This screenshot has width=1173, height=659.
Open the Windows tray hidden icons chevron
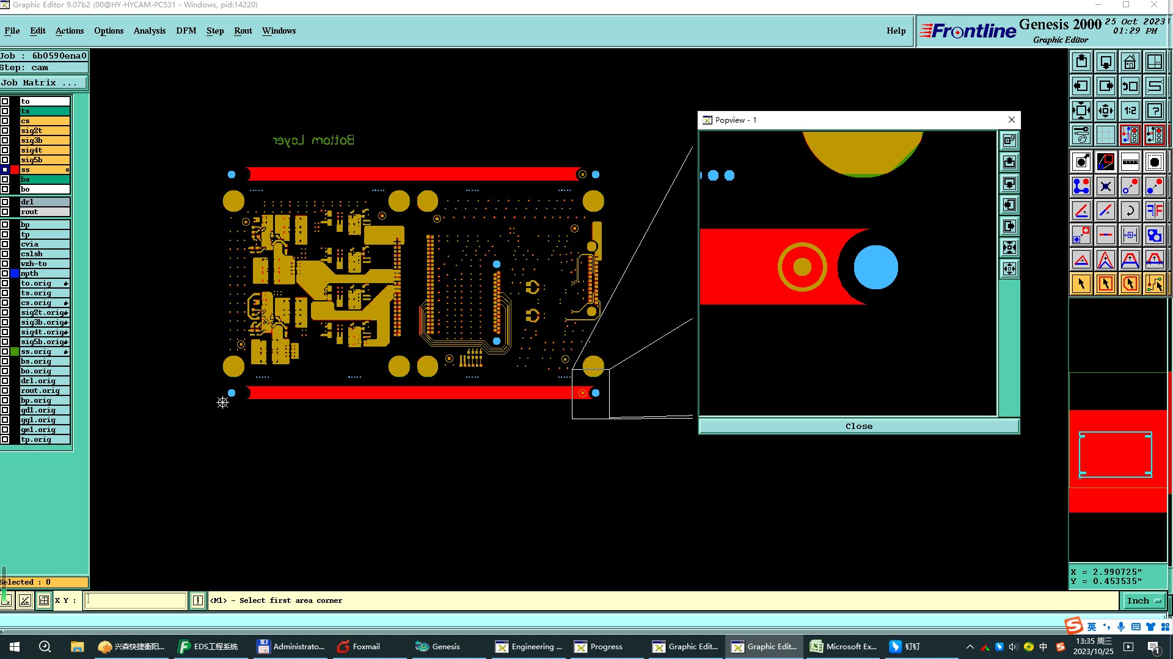click(x=970, y=647)
